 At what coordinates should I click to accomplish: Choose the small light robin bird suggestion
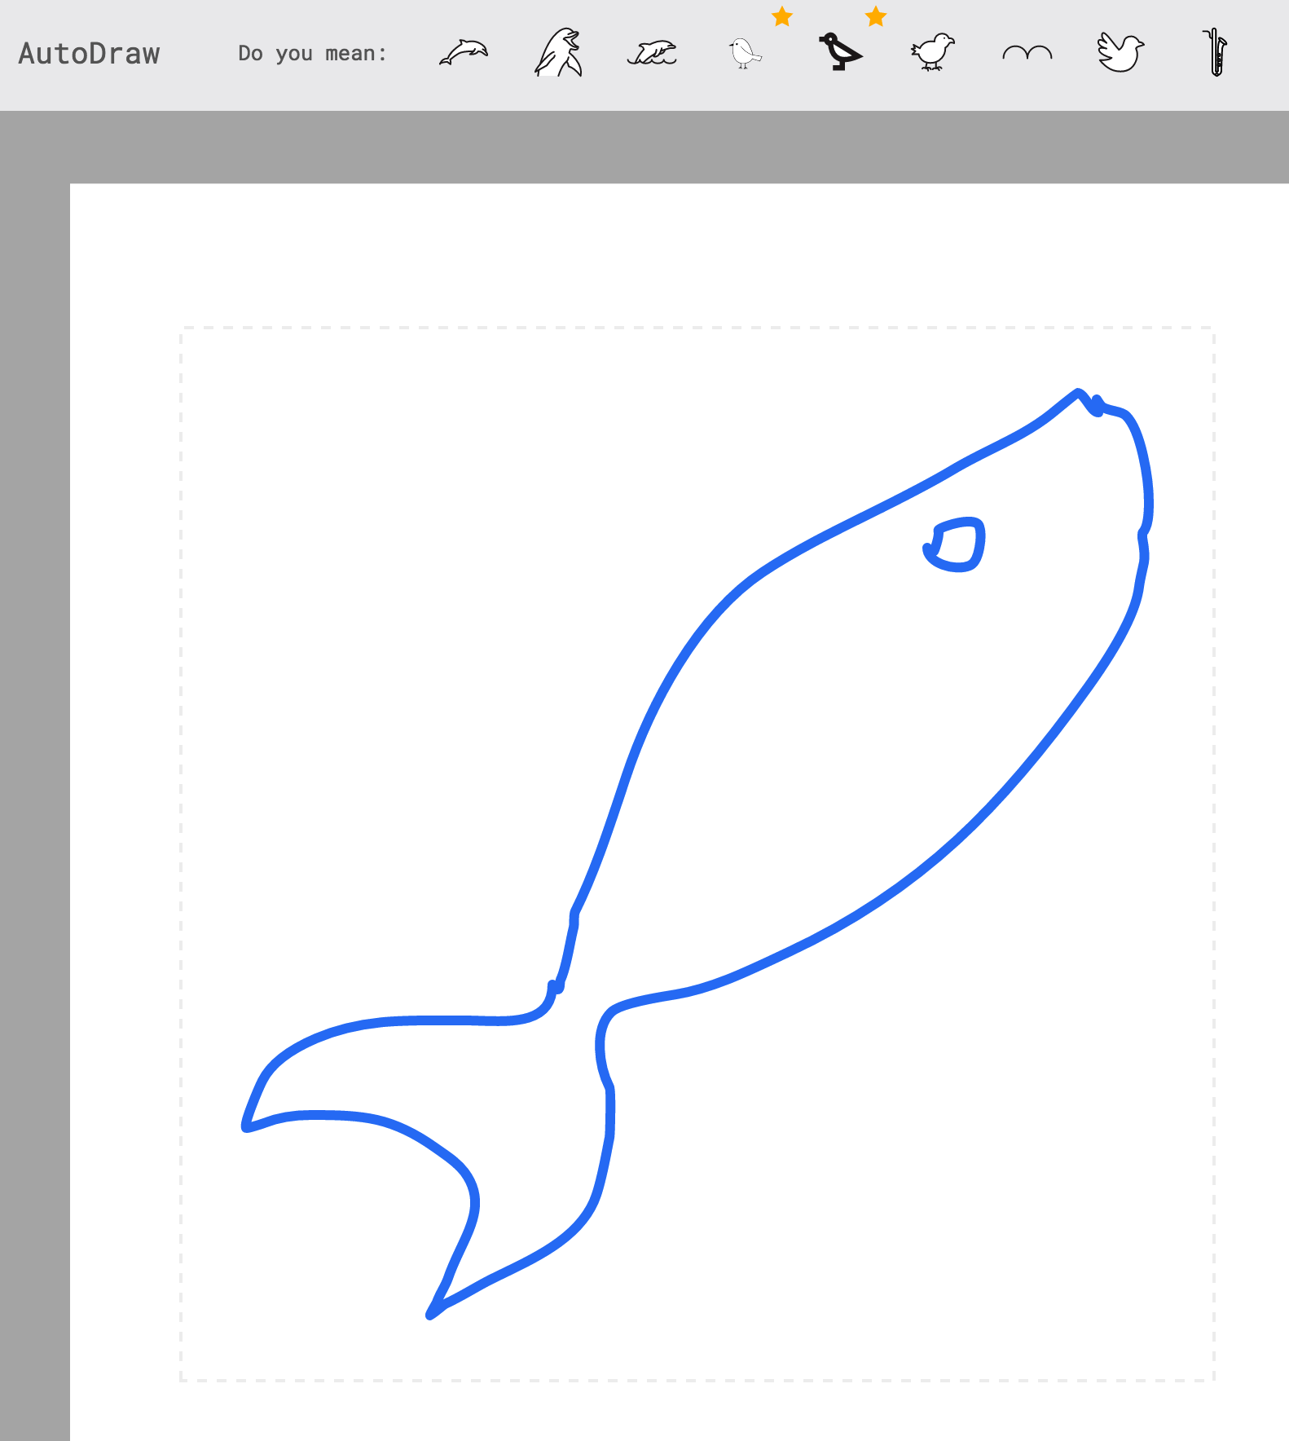(745, 53)
